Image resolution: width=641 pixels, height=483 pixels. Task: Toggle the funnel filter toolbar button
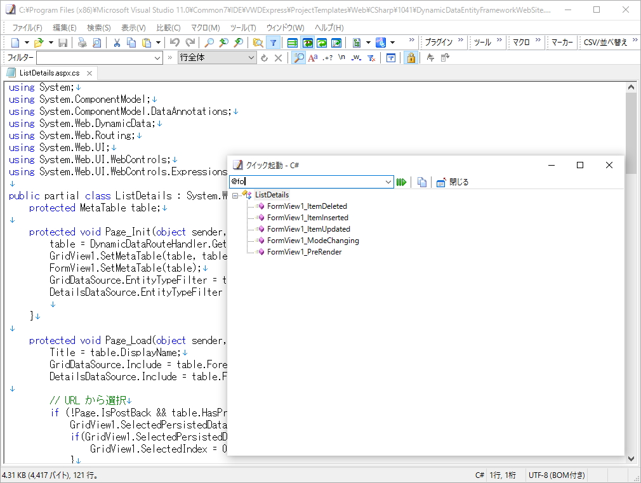[273, 43]
